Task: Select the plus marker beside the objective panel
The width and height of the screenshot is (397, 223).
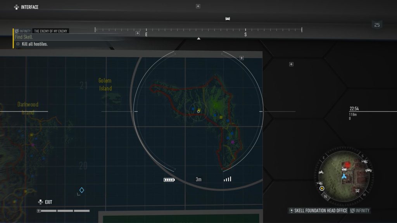Action: click(x=138, y=33)
